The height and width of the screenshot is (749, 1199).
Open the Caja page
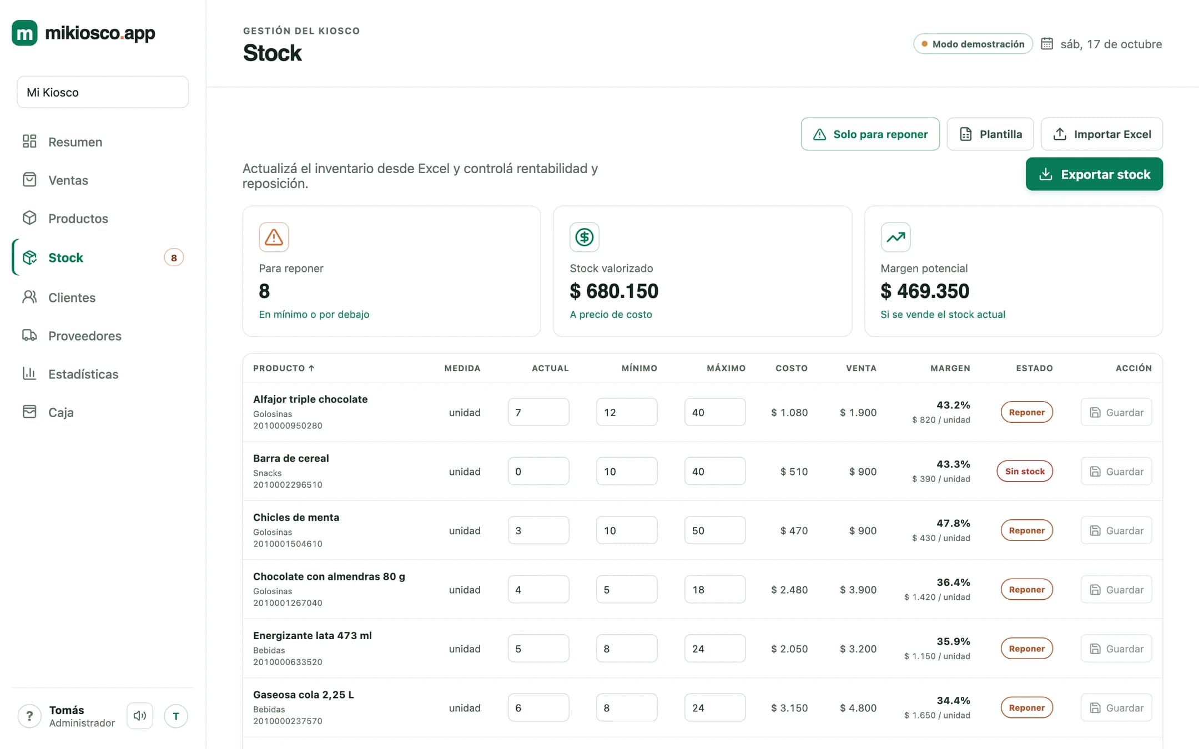[103, 412]
